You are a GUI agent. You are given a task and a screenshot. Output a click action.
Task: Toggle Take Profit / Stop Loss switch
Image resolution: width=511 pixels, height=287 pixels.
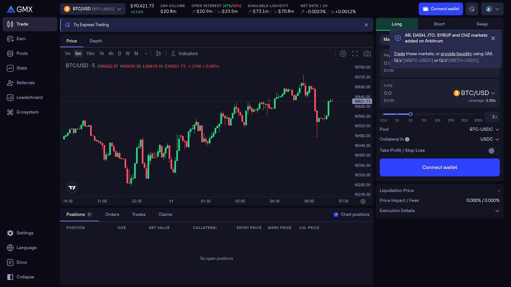(x=494, y=151)
